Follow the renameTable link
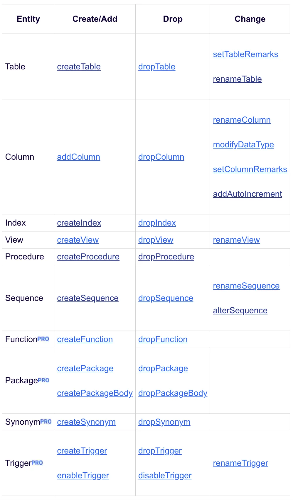Screen dimensions: 293x500 click(x=237, y=79)
